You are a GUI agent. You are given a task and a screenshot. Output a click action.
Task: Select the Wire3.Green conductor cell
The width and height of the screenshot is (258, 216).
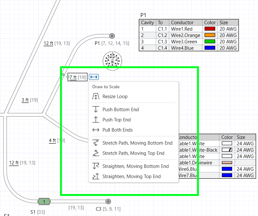tap(186, 42)
